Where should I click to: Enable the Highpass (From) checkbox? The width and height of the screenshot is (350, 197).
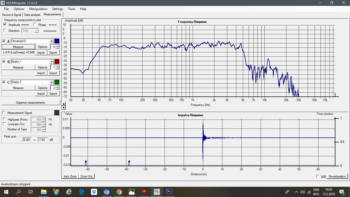point(4,119)
